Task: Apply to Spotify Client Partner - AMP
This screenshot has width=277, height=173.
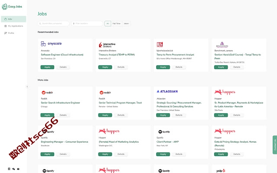Action: [x=163, y=154]
